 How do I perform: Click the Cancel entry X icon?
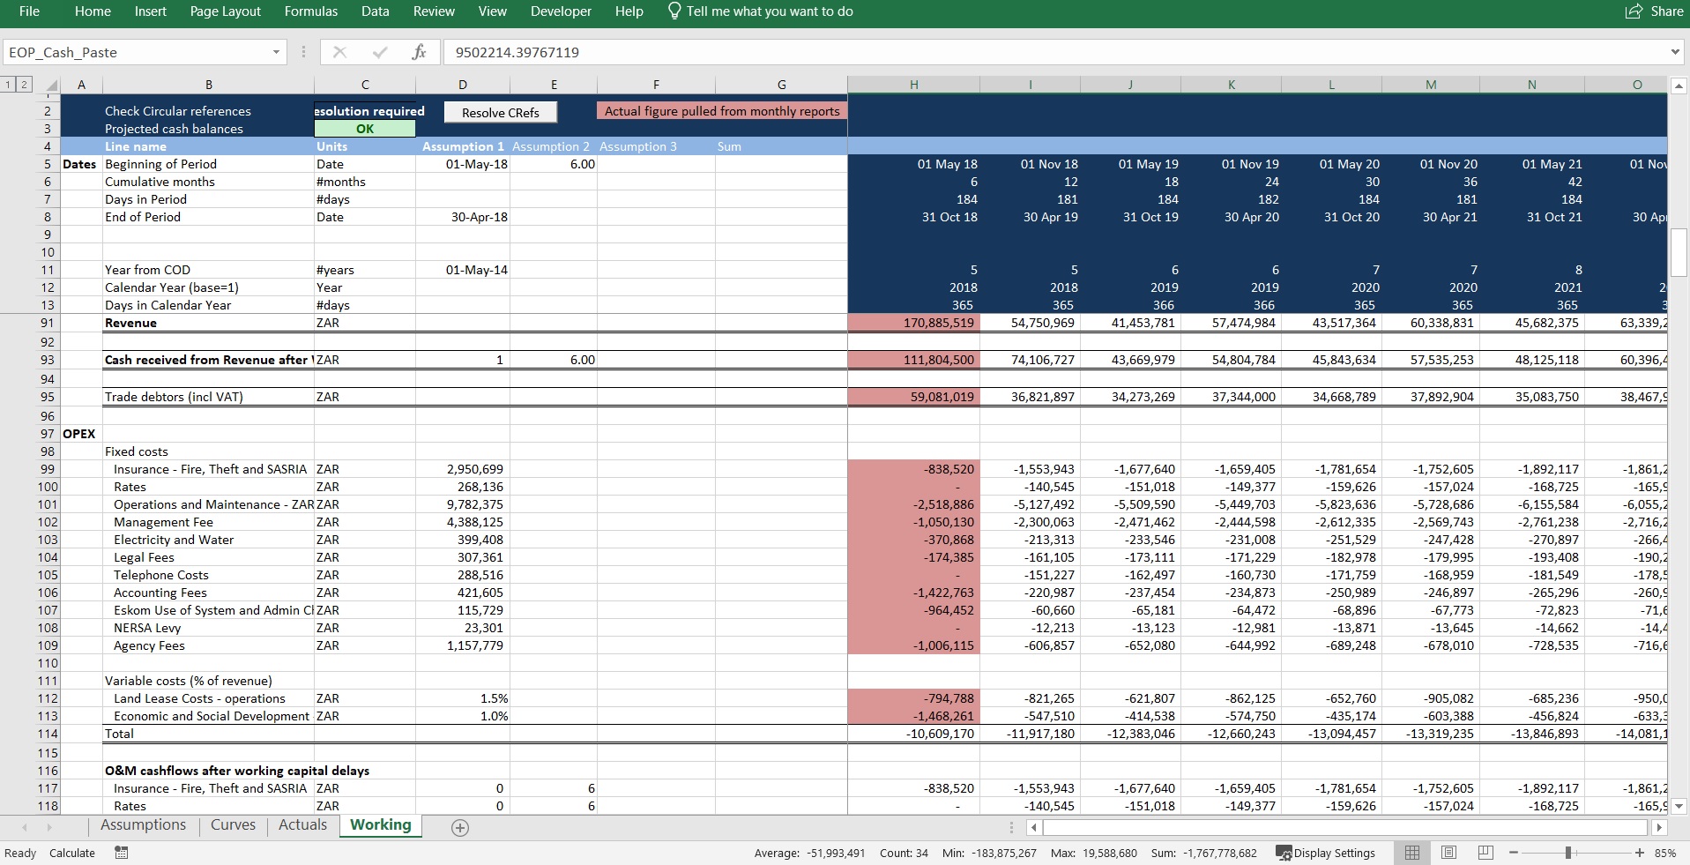(x=339, y=52)
